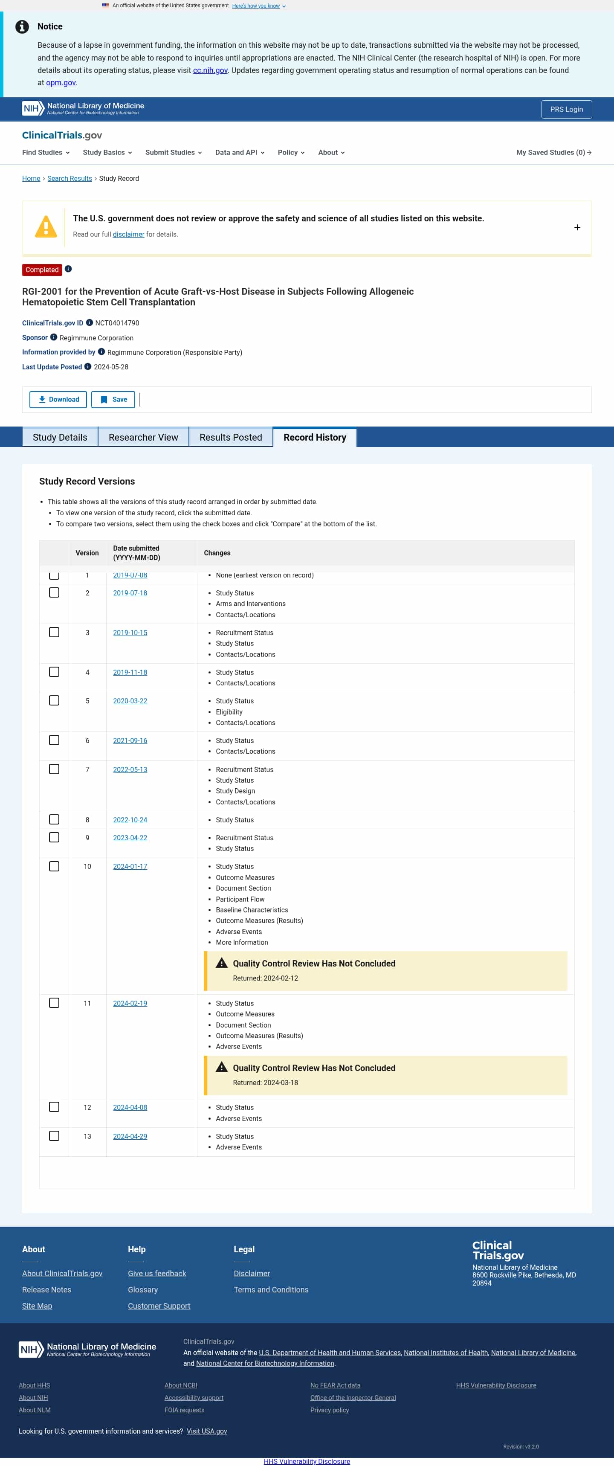Image resolution: width=614 pixels, height=1466 pixels.
Task: Open Customer Support footer link
Action: point(159,1306)
